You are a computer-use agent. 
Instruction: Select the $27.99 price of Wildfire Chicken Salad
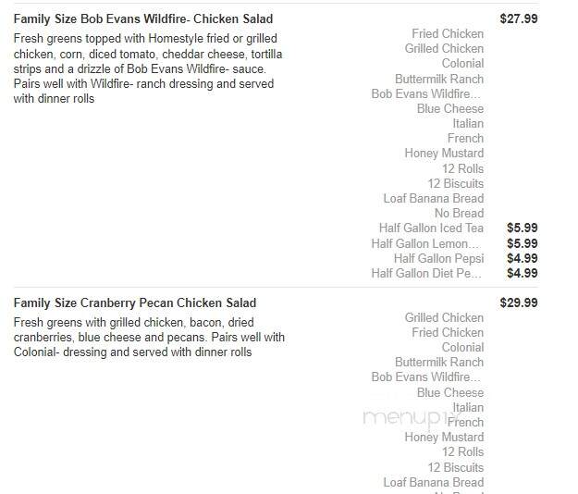[519, 19]
